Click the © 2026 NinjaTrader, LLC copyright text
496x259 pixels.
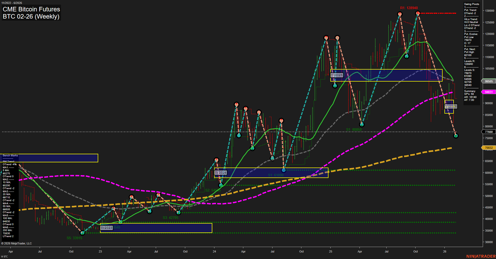click(x=16, y=243)
